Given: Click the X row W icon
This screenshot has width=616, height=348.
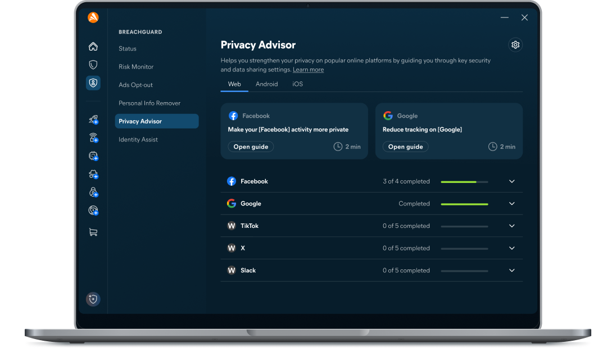Looking at the screenshot, I should (232, 248).
